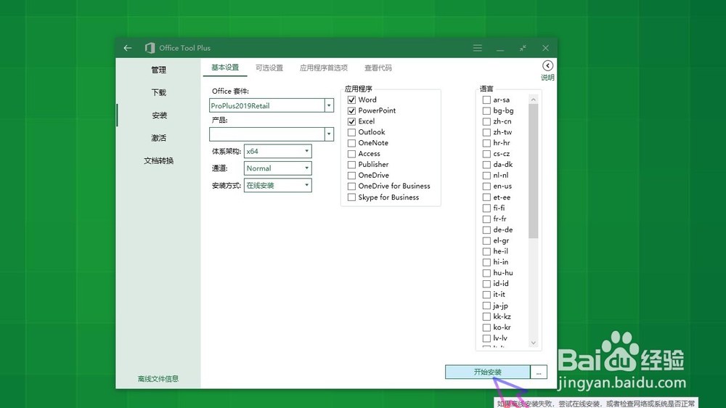The height and width of the screenshot is (408, 726).
Task: Uncheck the PowerPoint checkbox
Action: point(351,110)
